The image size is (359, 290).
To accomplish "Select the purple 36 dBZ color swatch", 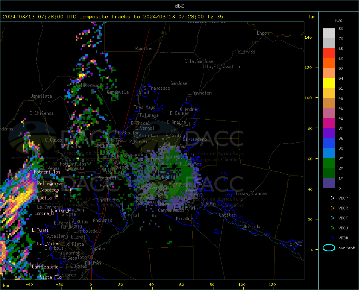I will (x=329, y=133).
